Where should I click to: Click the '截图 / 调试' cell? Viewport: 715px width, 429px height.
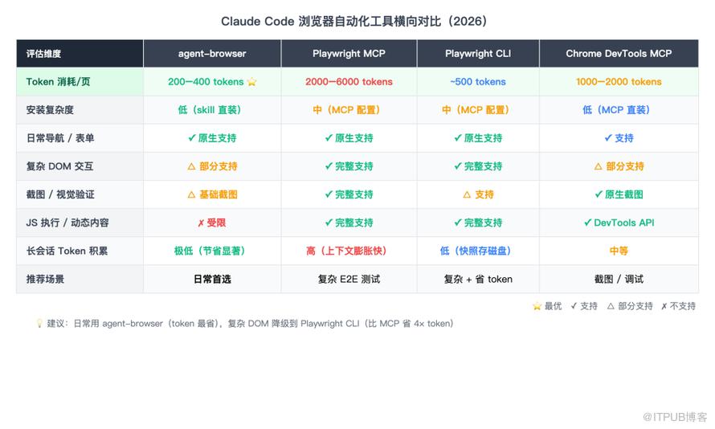(x=619, y=280)
